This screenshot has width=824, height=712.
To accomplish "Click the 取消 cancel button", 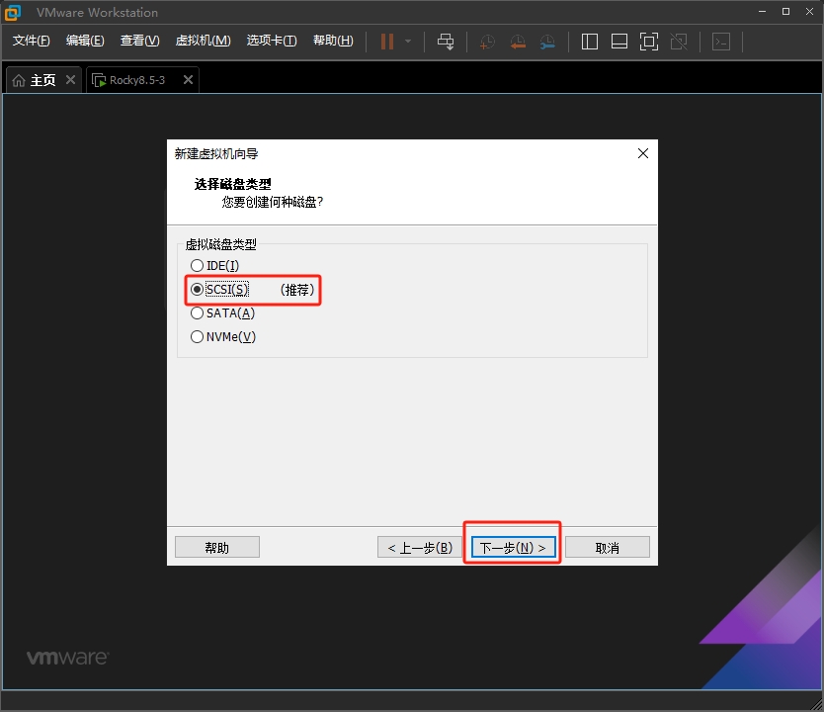I will (607, 548).
